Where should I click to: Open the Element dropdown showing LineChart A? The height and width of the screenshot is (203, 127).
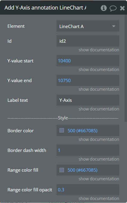pos(88,26)
